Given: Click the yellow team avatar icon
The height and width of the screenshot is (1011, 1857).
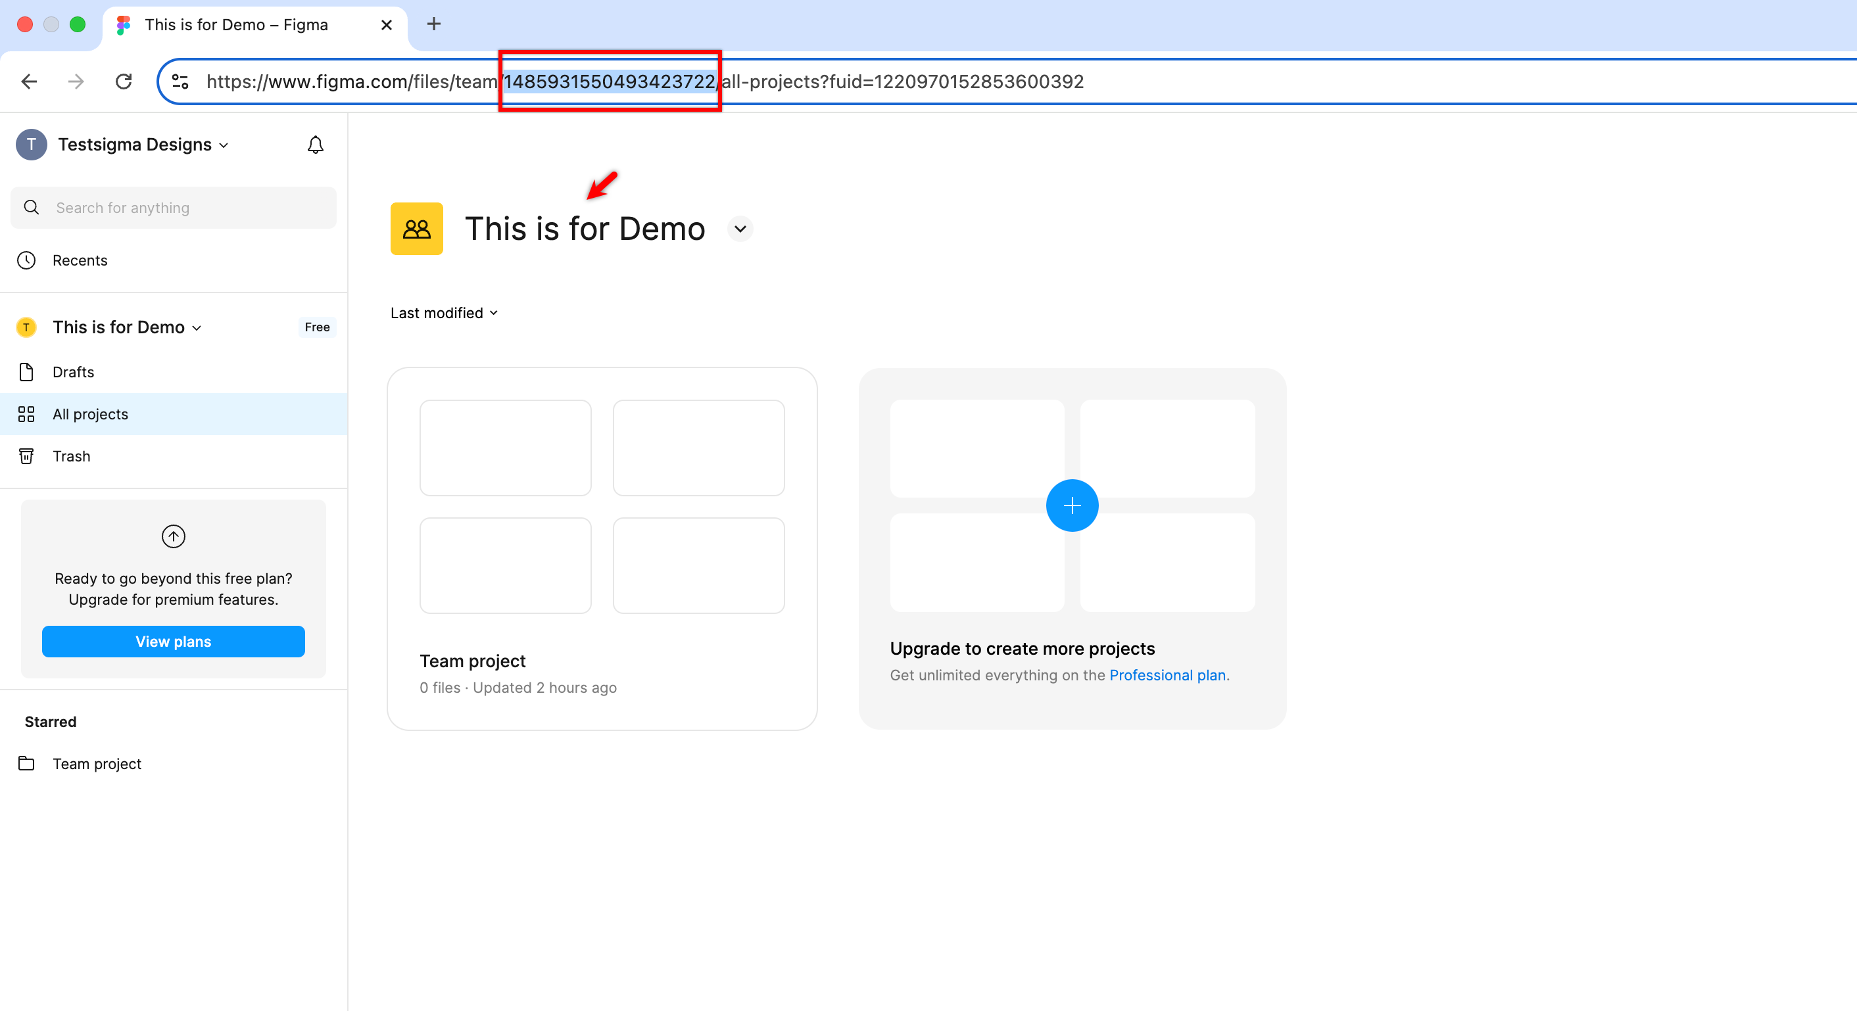Looking at the screenshot, I should coord(416,229).
